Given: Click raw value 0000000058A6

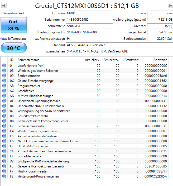Looking at the screenshot, I should (x=156, y=76).
